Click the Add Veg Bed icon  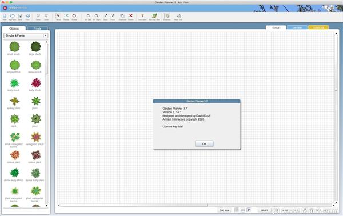coord(154,16)
